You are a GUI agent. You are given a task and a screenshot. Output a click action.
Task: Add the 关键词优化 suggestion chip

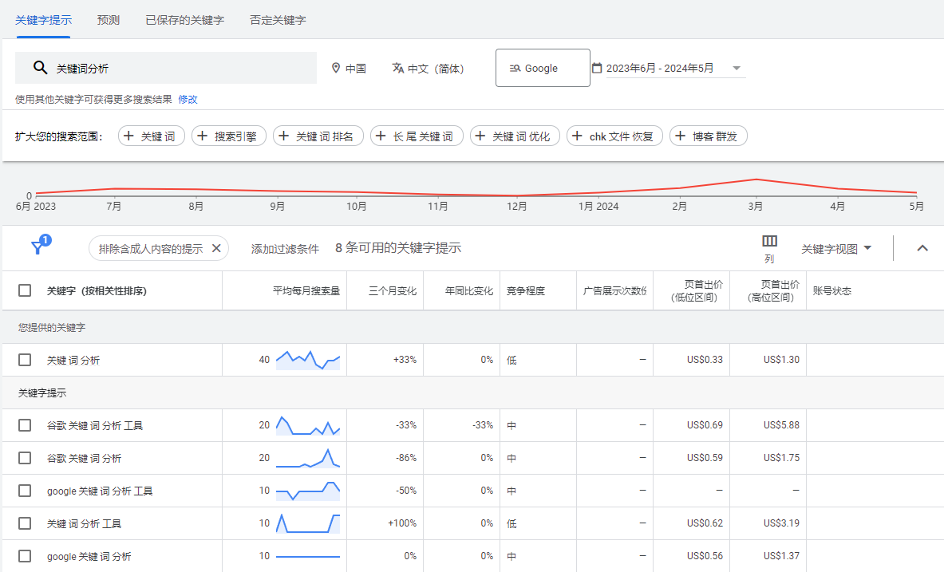coord(515,136)
